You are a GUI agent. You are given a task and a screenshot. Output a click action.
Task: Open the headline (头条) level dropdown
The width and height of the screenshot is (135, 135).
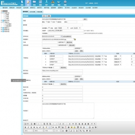point(77,28)
